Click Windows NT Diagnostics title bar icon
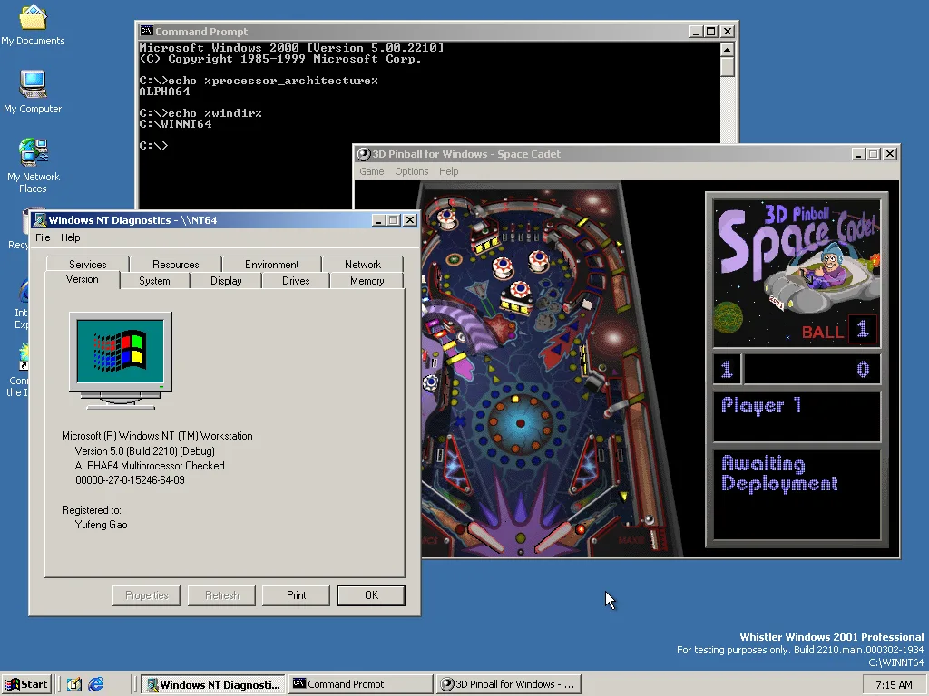 40,220
